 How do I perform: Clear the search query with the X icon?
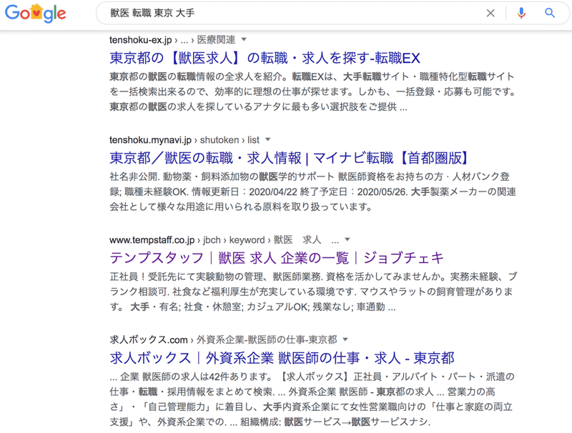click(x=490, y=13)
